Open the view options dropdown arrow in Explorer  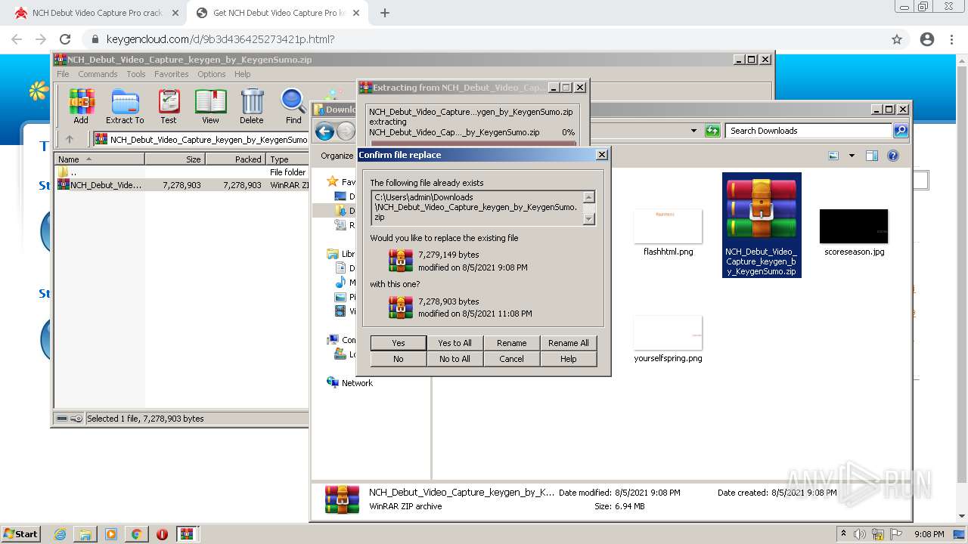point(852,156)
